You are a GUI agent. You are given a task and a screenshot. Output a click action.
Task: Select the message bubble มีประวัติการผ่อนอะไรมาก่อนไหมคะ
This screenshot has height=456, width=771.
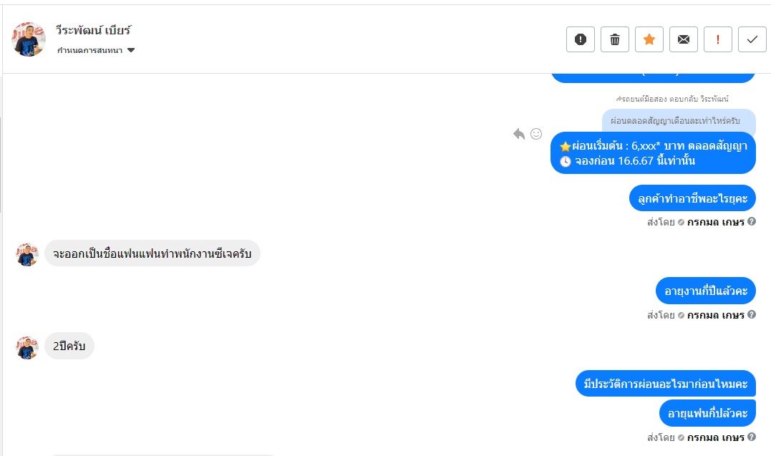pos(666,384)
